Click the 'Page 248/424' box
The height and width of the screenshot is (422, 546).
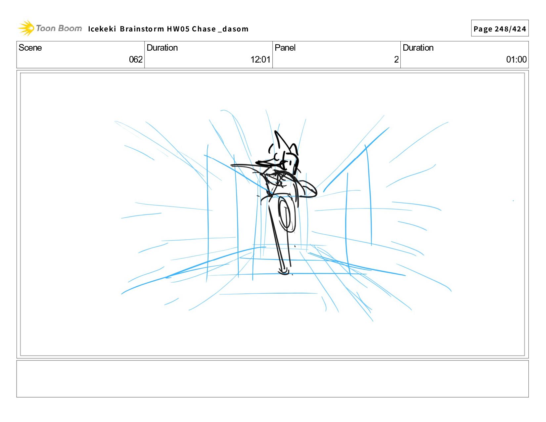pos(500,28)
